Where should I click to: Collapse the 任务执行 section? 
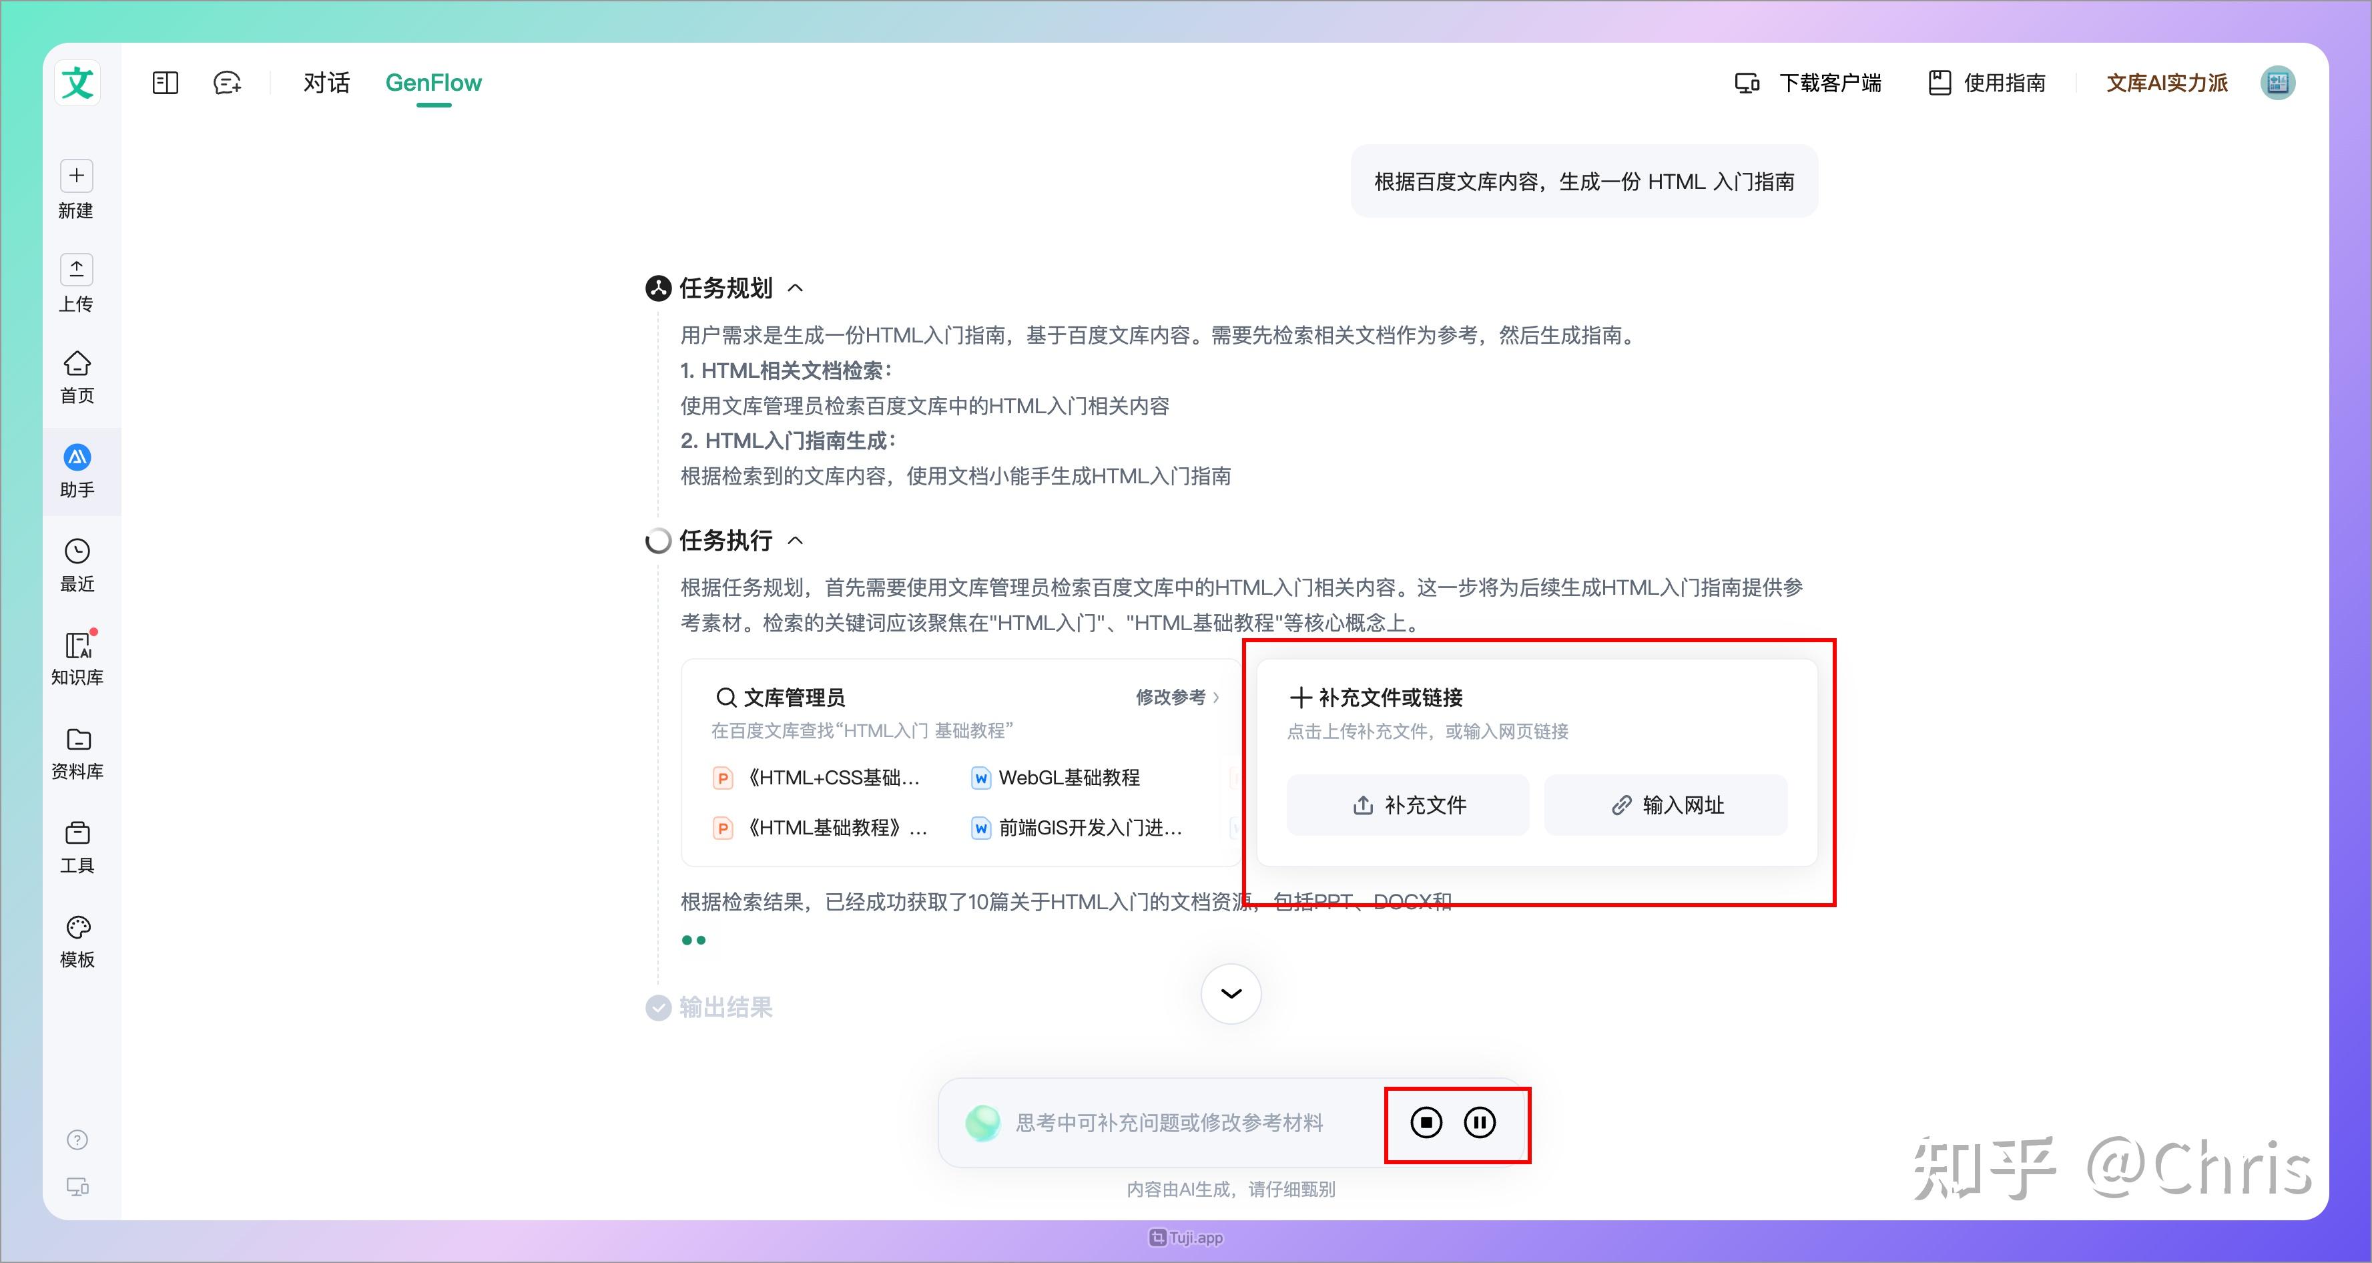tap(796, 541)
